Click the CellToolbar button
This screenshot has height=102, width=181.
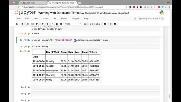click(95, 24)
